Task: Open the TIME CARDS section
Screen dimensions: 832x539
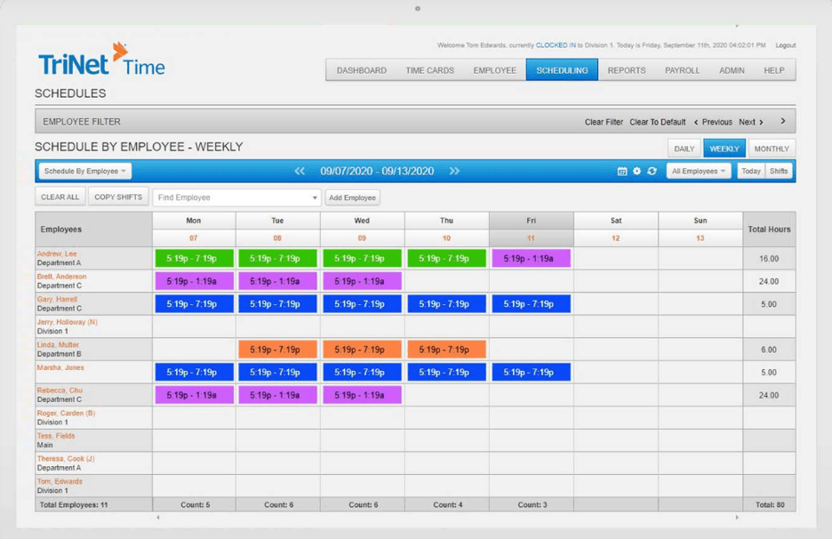Action: click(x=432, y=70)
